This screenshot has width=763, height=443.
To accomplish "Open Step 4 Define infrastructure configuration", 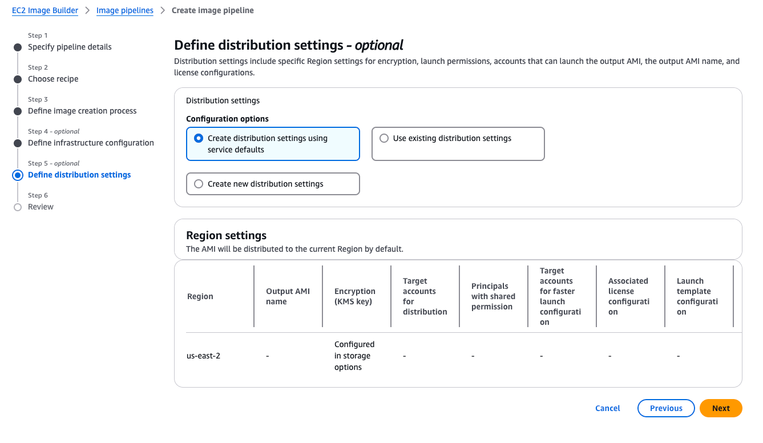I will click(x=91, y=143).
